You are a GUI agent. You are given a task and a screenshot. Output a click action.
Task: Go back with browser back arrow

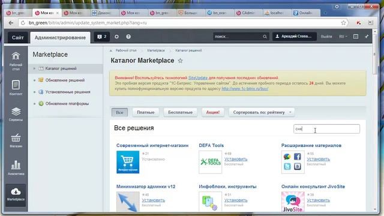[11, 23]
